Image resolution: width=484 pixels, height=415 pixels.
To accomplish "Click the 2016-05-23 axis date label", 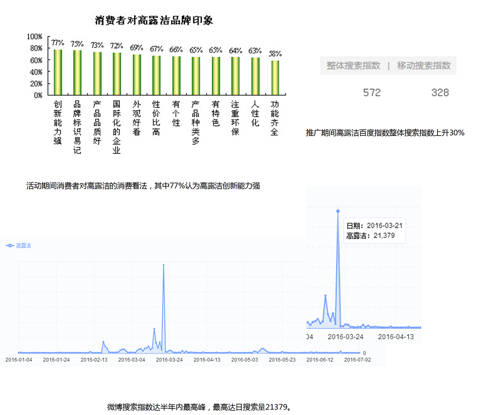I will pyautogui.click(x=282, y=360).
